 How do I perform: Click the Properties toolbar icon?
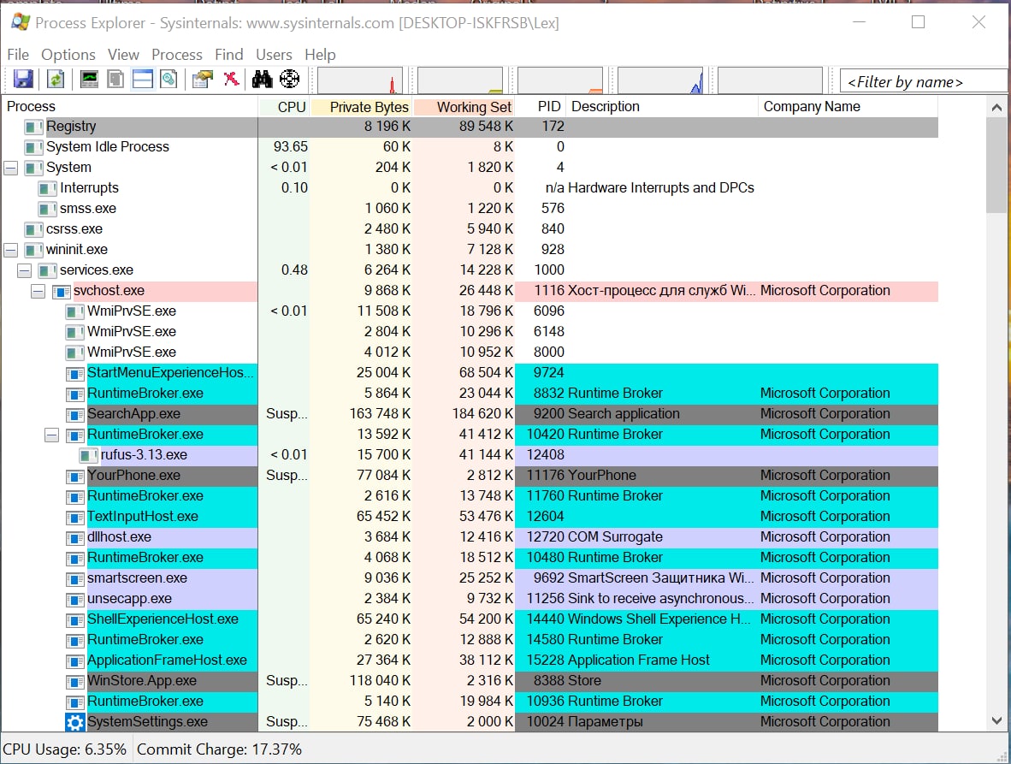(202, 80)
